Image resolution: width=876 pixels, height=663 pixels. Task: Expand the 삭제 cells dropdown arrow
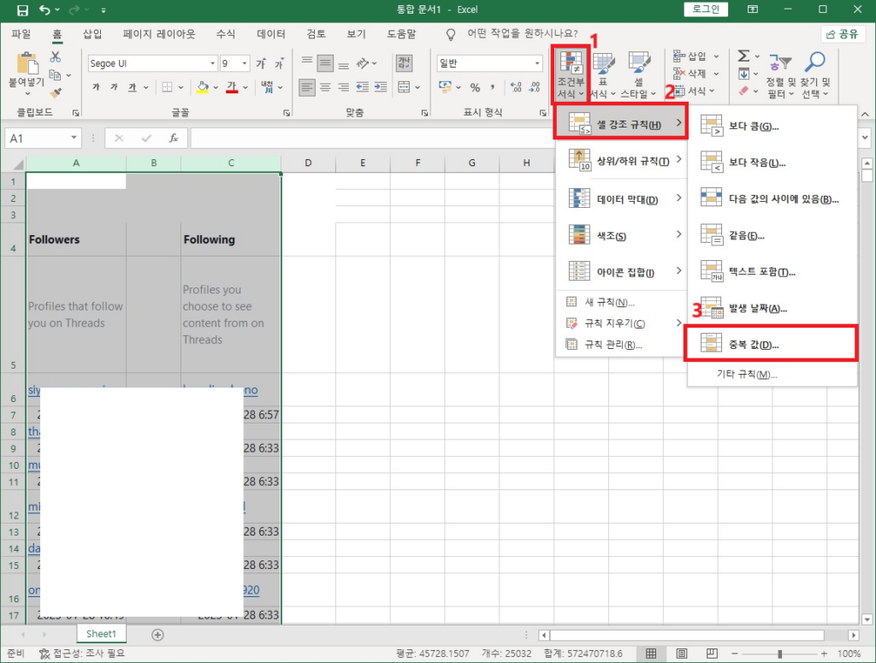[x=716, y=74]
